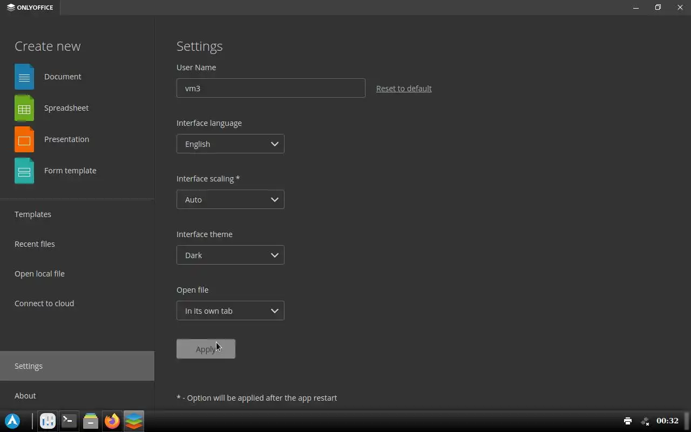The image size is (691, 432).
Task: Select the Settings sidebar item
Action: tap(77, 366)
